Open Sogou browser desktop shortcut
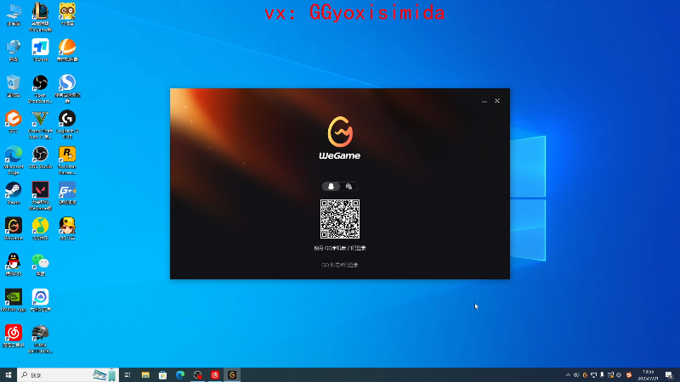Viewport: 680px width, 382px height. [x=67, y=89]
